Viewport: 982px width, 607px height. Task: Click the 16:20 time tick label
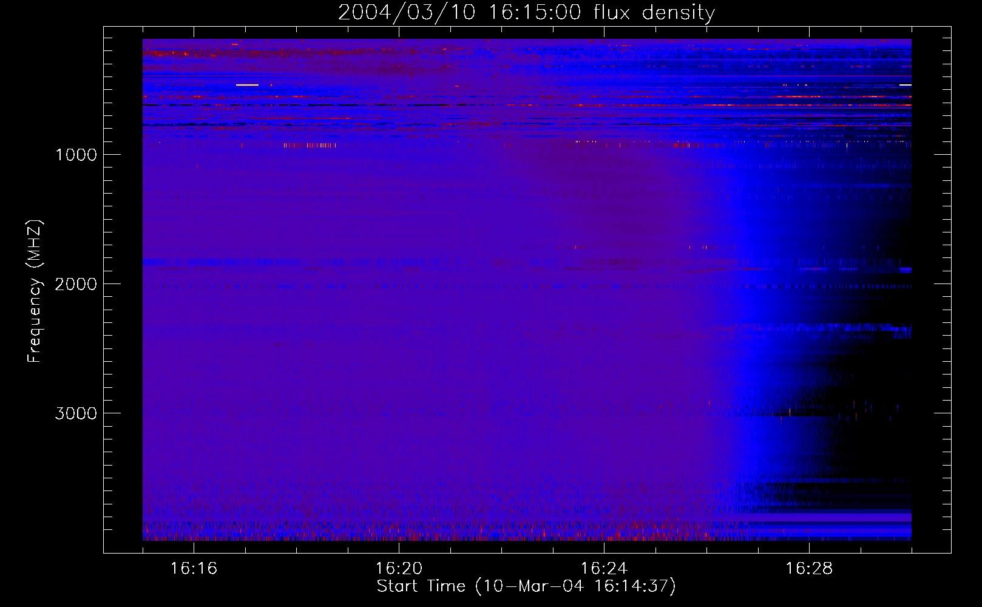point(399,568)
